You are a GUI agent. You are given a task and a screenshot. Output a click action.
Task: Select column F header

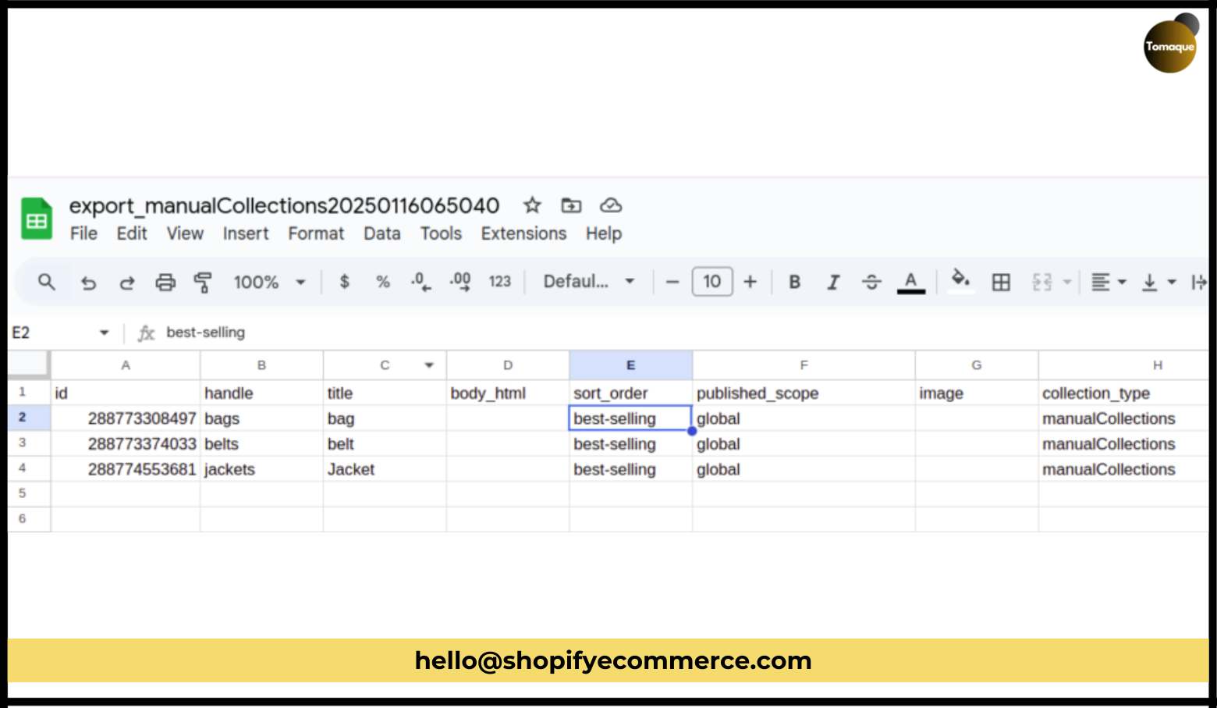[804, 365]
